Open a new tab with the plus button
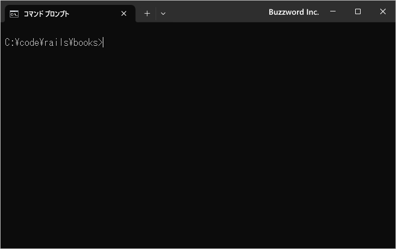 (147, 14)
